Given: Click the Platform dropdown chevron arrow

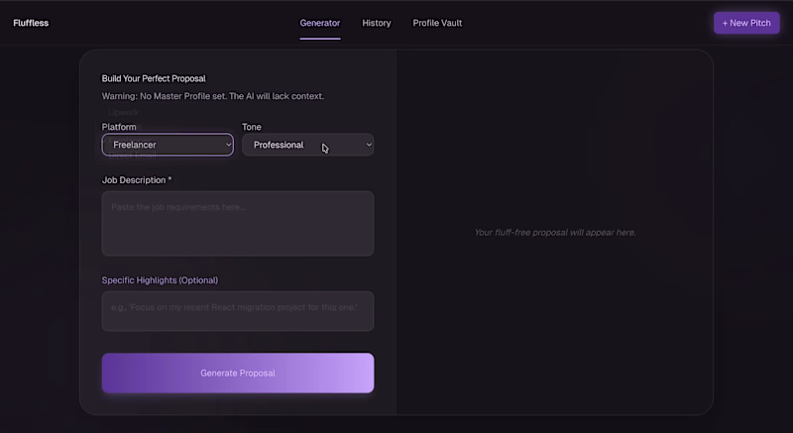Looking at the screenshot, I should 228,145.
